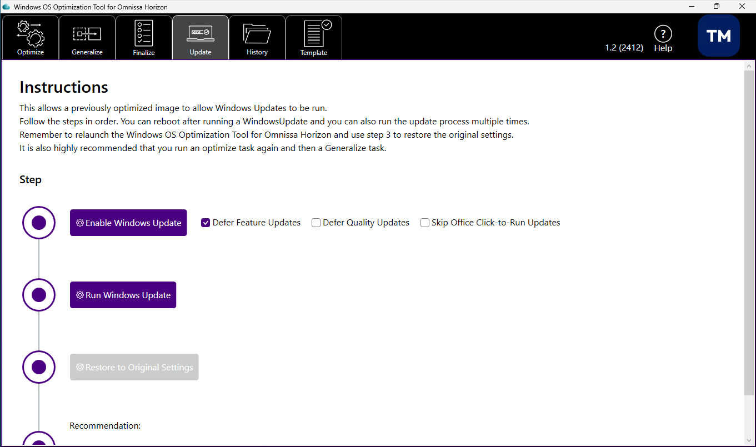The image size is (756, 447).
Task: Click the Restore to Original Settings button
Action: point(134,367)
